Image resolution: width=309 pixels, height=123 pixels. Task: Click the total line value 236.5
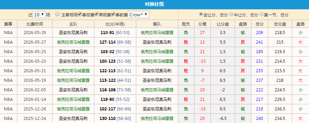[x=280, y=109]
